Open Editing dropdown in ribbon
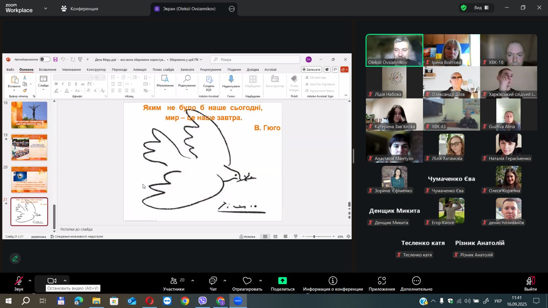Image resolution: width=548 pixels, height=308 pixels. [187, 83]
